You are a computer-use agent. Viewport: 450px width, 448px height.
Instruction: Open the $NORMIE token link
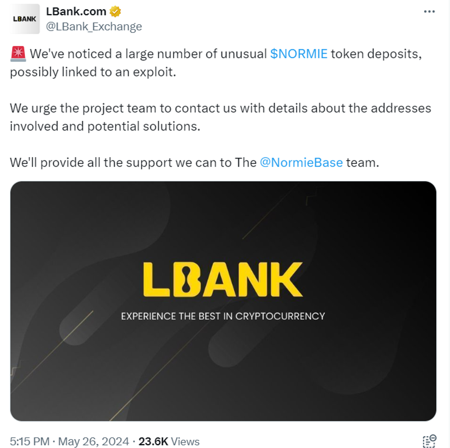[298, 53]
